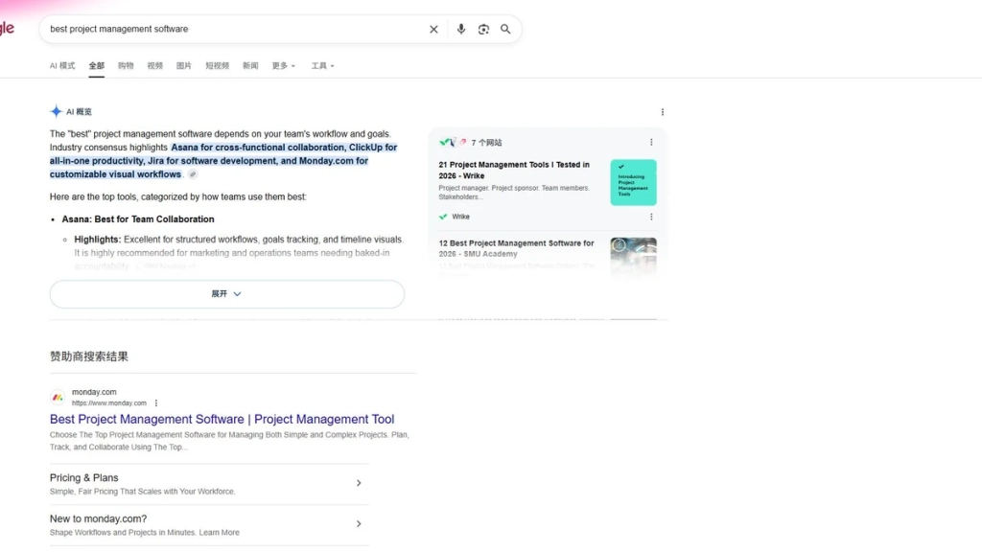Click the Wrike article teal thumbnail

point(633,182)
